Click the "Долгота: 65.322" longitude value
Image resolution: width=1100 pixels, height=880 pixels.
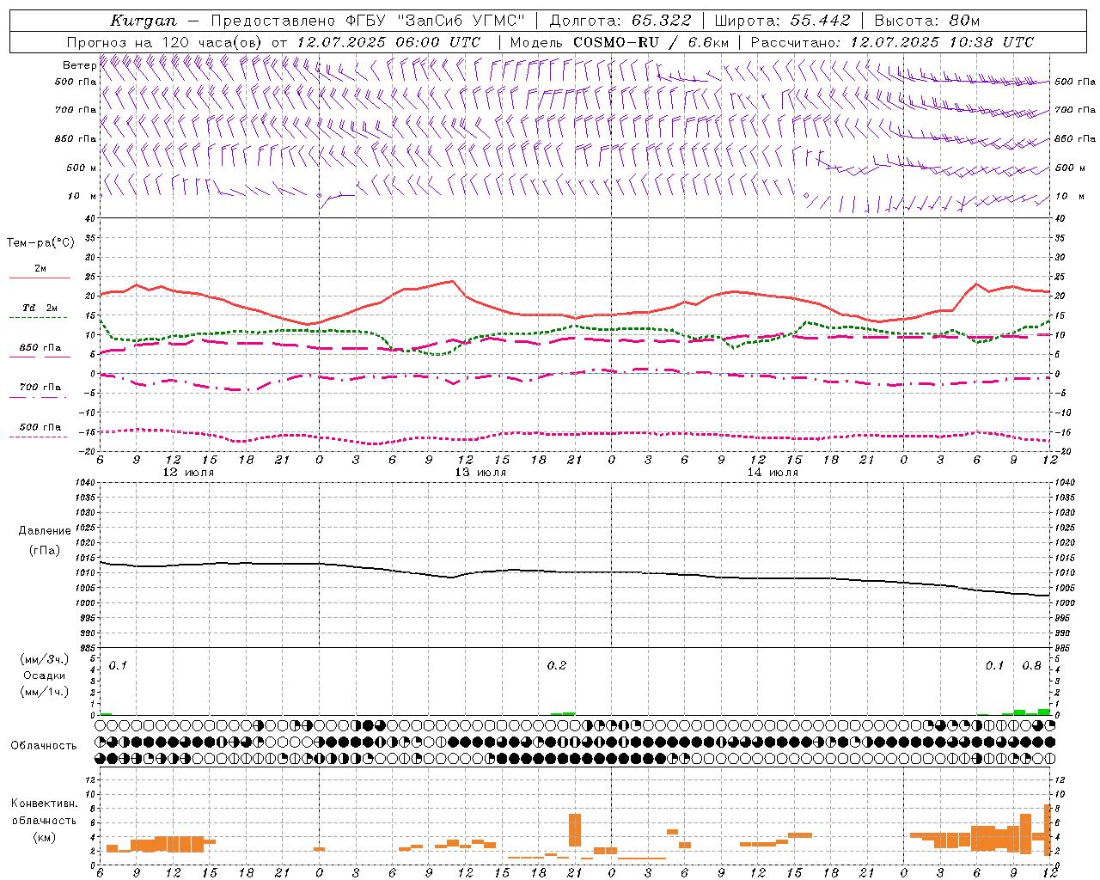tap(620, 21)
